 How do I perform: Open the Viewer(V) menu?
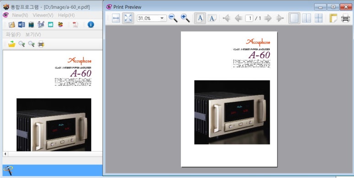click(x=43, y=15)
